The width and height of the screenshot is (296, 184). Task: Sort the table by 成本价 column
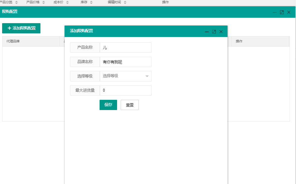pos(67,2)
